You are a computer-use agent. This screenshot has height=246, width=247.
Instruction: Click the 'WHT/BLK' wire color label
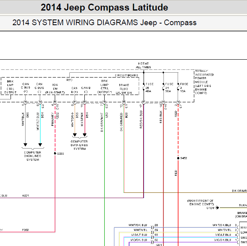23,119
